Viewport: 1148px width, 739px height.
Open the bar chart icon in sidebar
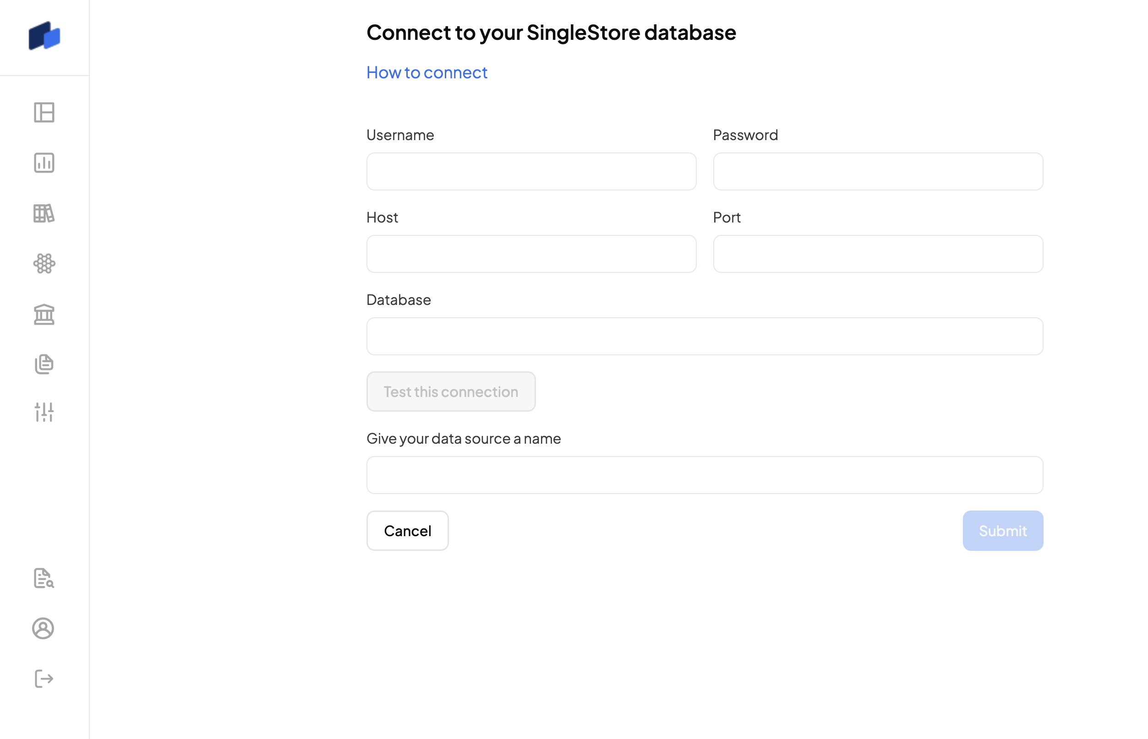44,163
